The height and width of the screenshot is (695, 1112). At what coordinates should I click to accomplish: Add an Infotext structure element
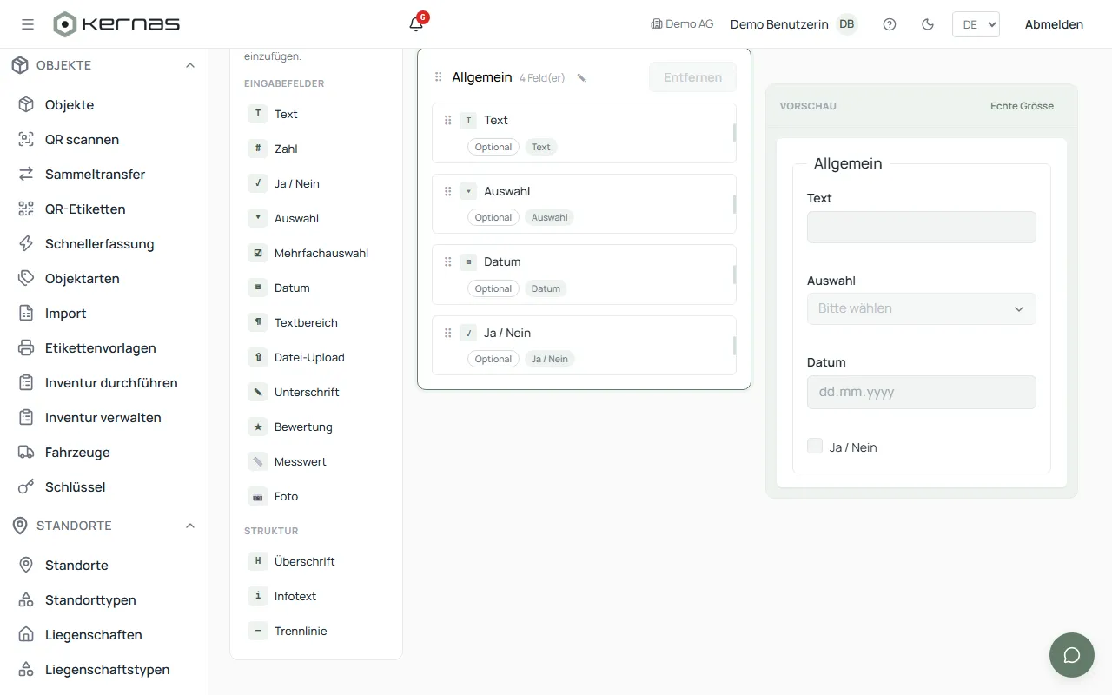pyautogui.click(x=316, y=596)
